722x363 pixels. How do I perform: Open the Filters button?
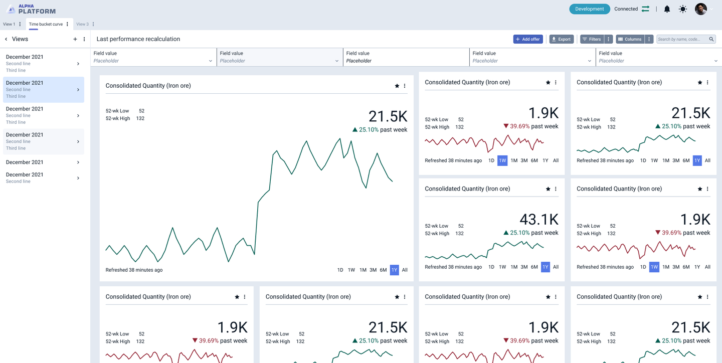(x=592, y=39)
